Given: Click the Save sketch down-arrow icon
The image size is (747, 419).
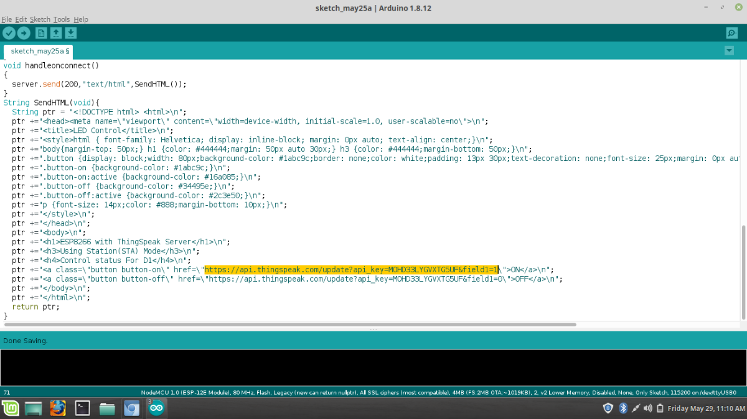Looking at the screenshot, I should click(x=71, y=33).
